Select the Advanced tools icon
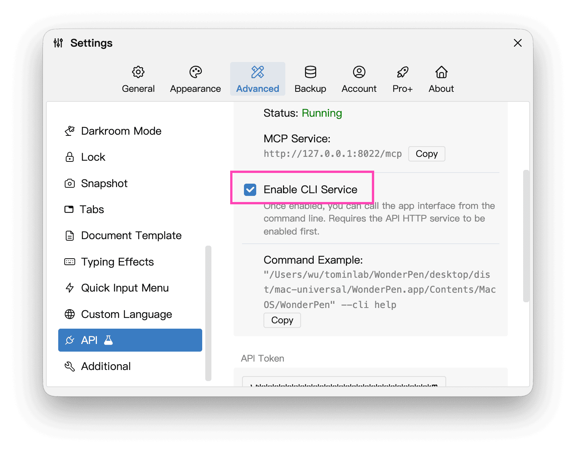 (x=258, y=72)
